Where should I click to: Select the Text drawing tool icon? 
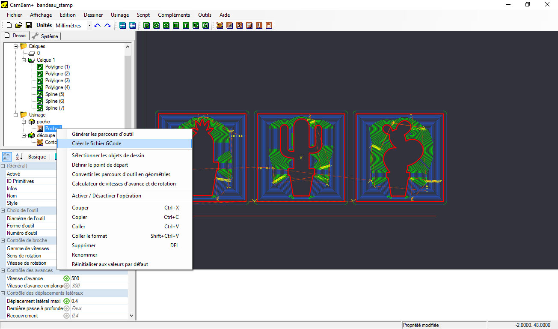[x=186, y=25]
